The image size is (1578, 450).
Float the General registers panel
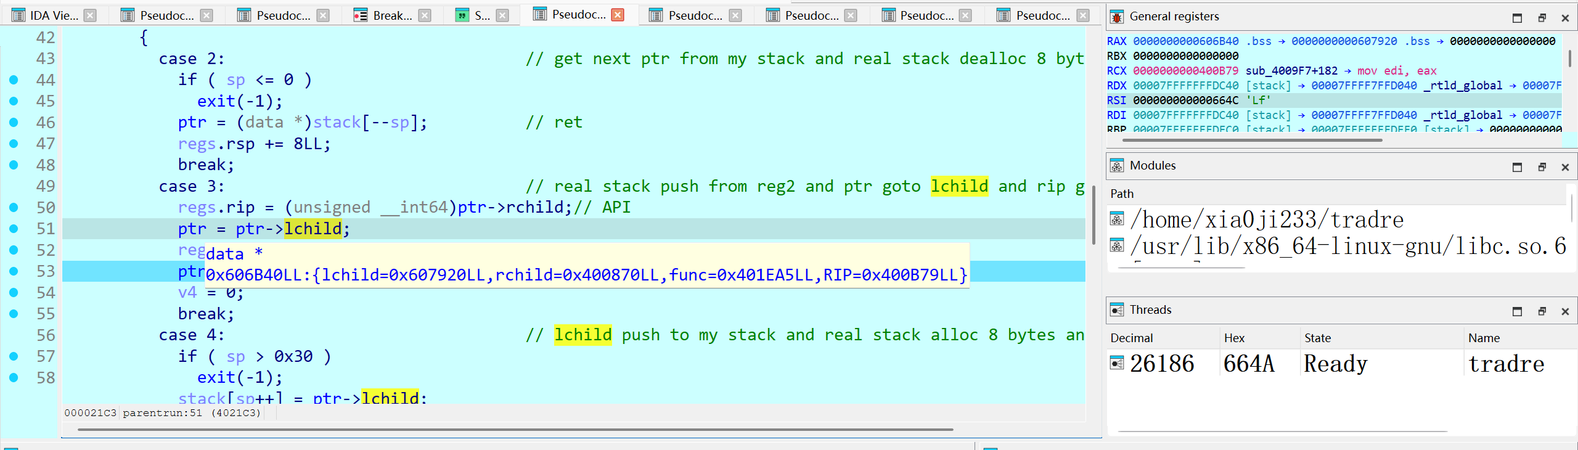click(x=1542, y=18)
